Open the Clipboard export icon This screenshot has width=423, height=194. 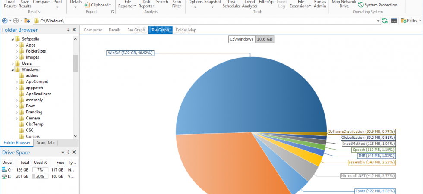[x=87, y=5]
